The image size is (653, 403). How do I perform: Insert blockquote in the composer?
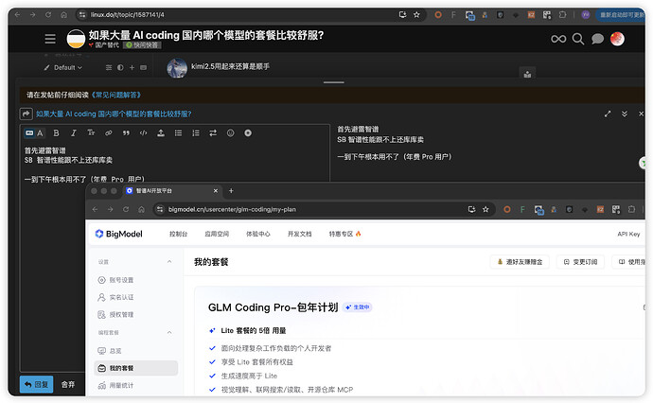coord(126,133)
